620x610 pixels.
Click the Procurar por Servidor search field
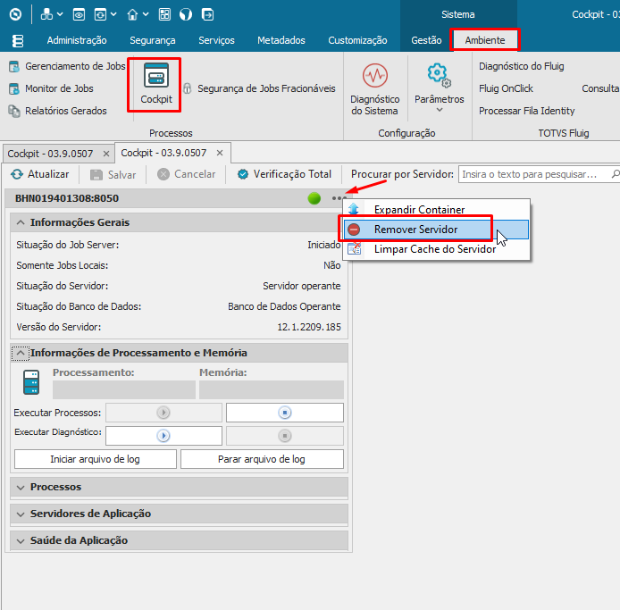[x=534, y=174]
